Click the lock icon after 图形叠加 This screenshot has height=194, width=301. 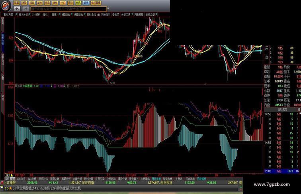98,14
